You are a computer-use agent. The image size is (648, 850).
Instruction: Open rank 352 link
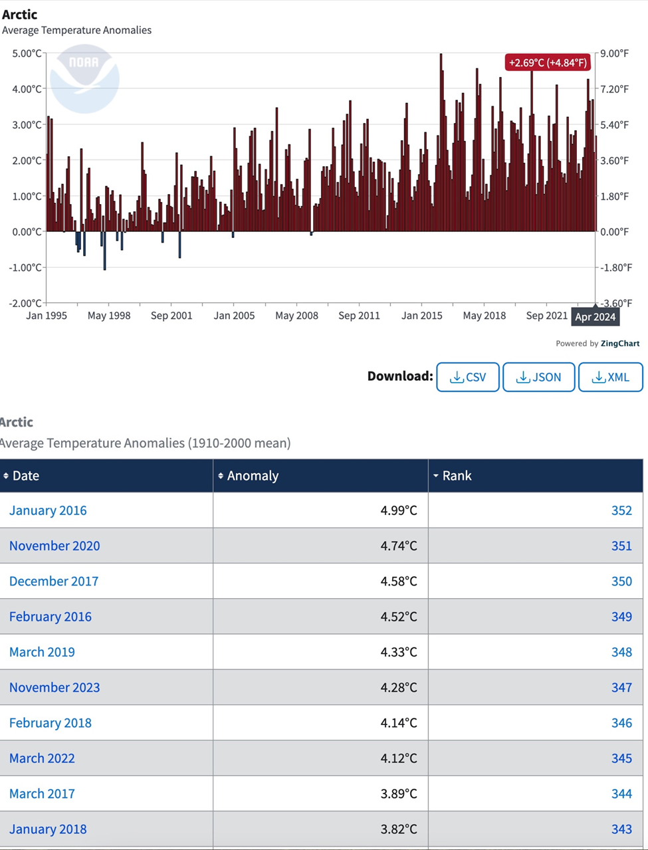[x=621, y=510]
